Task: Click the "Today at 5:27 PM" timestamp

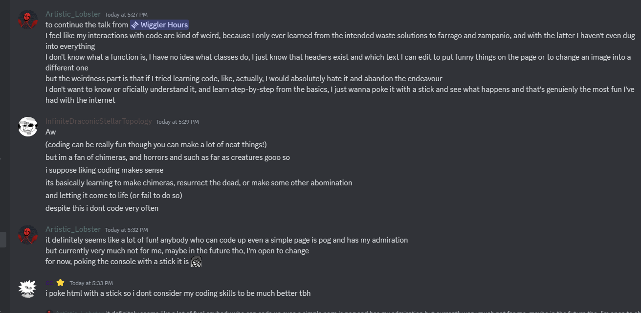Action: 126,15
